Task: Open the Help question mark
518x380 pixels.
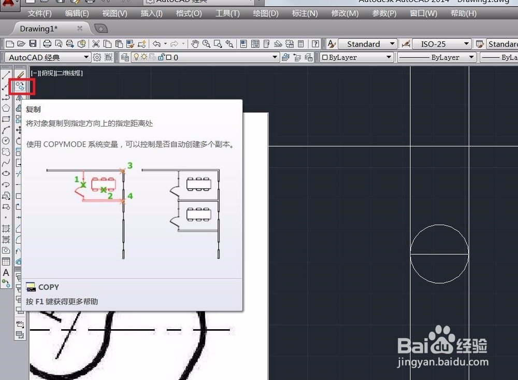Action: pyautogui.click(x=315, y=44)
